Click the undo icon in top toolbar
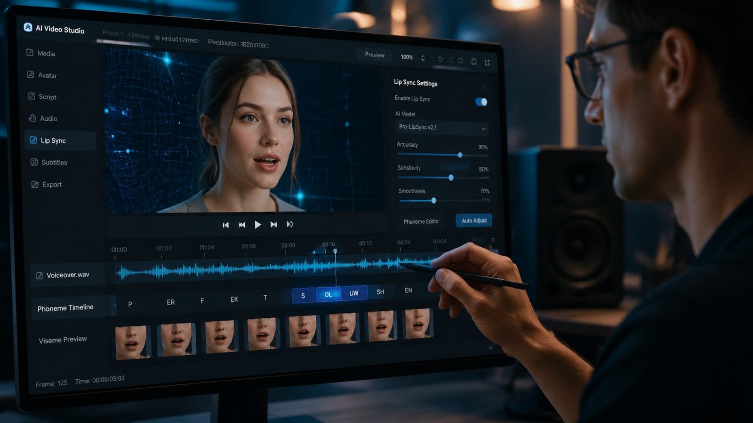The width and height of the screenshot is (753, 423). click(440, 60)
